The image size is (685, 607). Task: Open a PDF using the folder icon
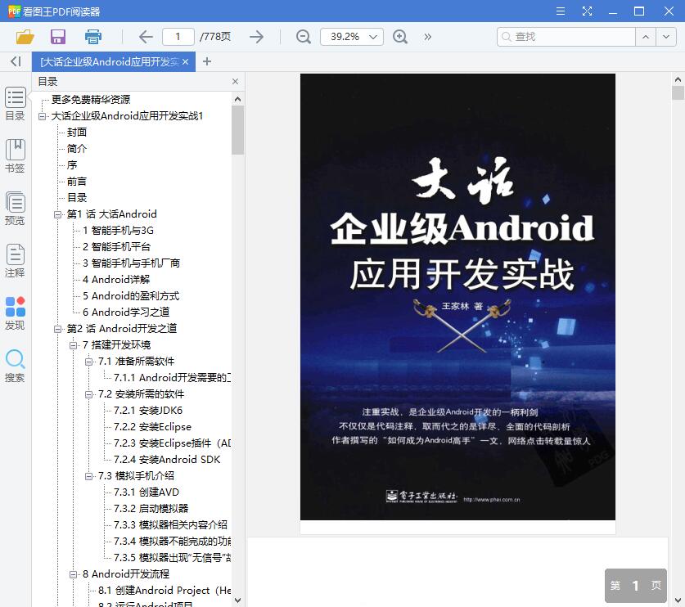pos(24,37)
